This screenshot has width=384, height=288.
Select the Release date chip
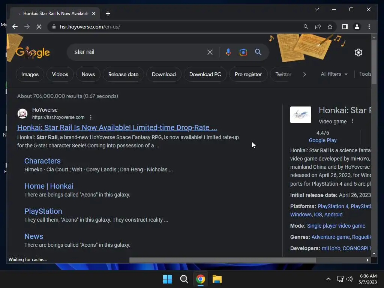pos(123,74)
